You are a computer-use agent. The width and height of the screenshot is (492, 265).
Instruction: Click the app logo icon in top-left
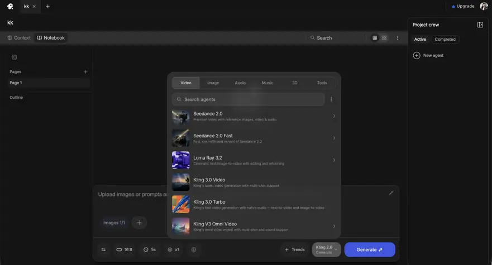tap(10, 6)
